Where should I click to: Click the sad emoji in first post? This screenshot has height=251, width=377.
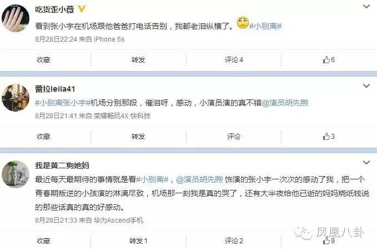(242, 23)
